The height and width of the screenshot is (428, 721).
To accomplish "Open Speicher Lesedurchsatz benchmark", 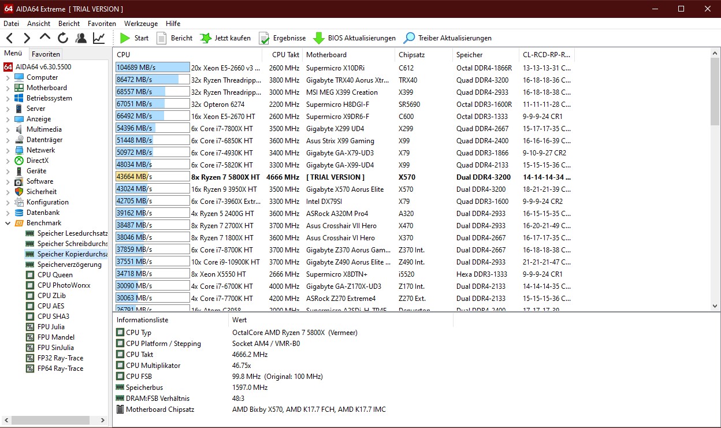I will (x=66, y=233).
